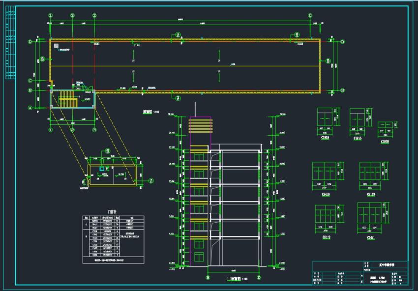Click the roof plan title label

click(149, 112)
